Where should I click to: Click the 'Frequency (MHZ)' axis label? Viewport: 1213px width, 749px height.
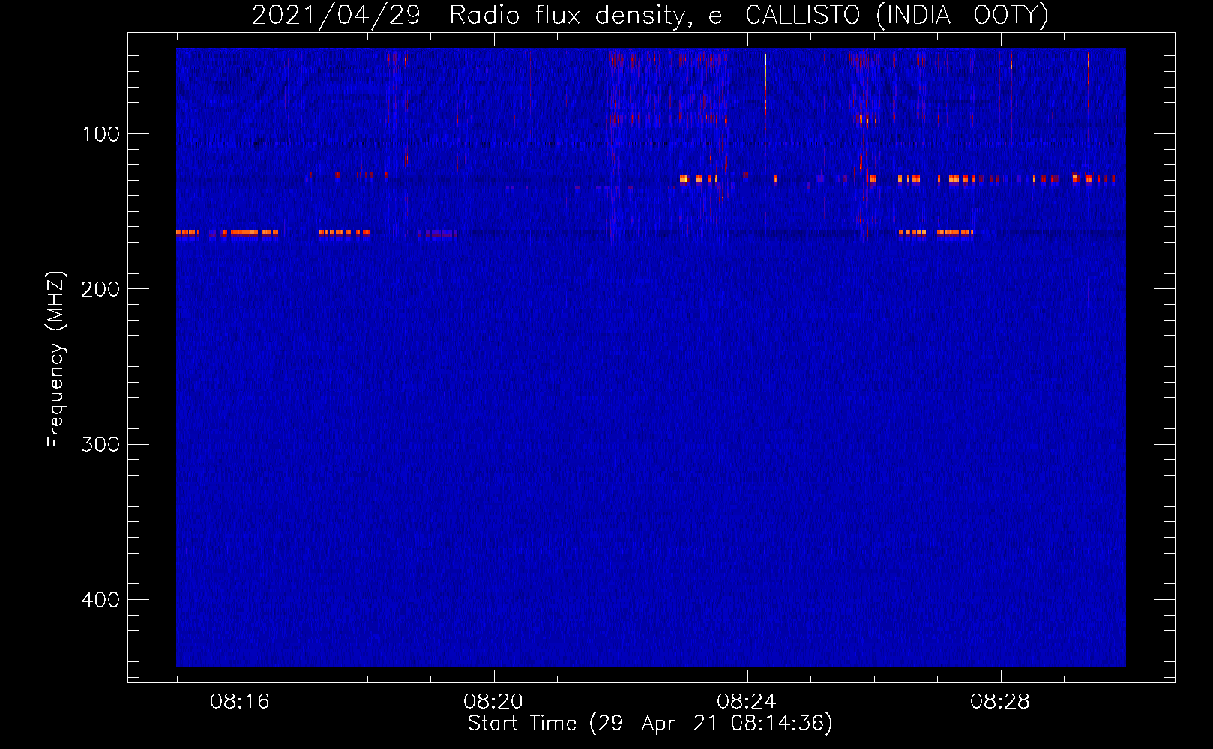tap(56, 359)
